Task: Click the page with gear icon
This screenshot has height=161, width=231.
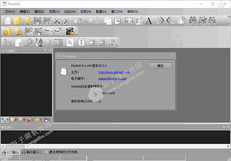Action: pos(19,43)
